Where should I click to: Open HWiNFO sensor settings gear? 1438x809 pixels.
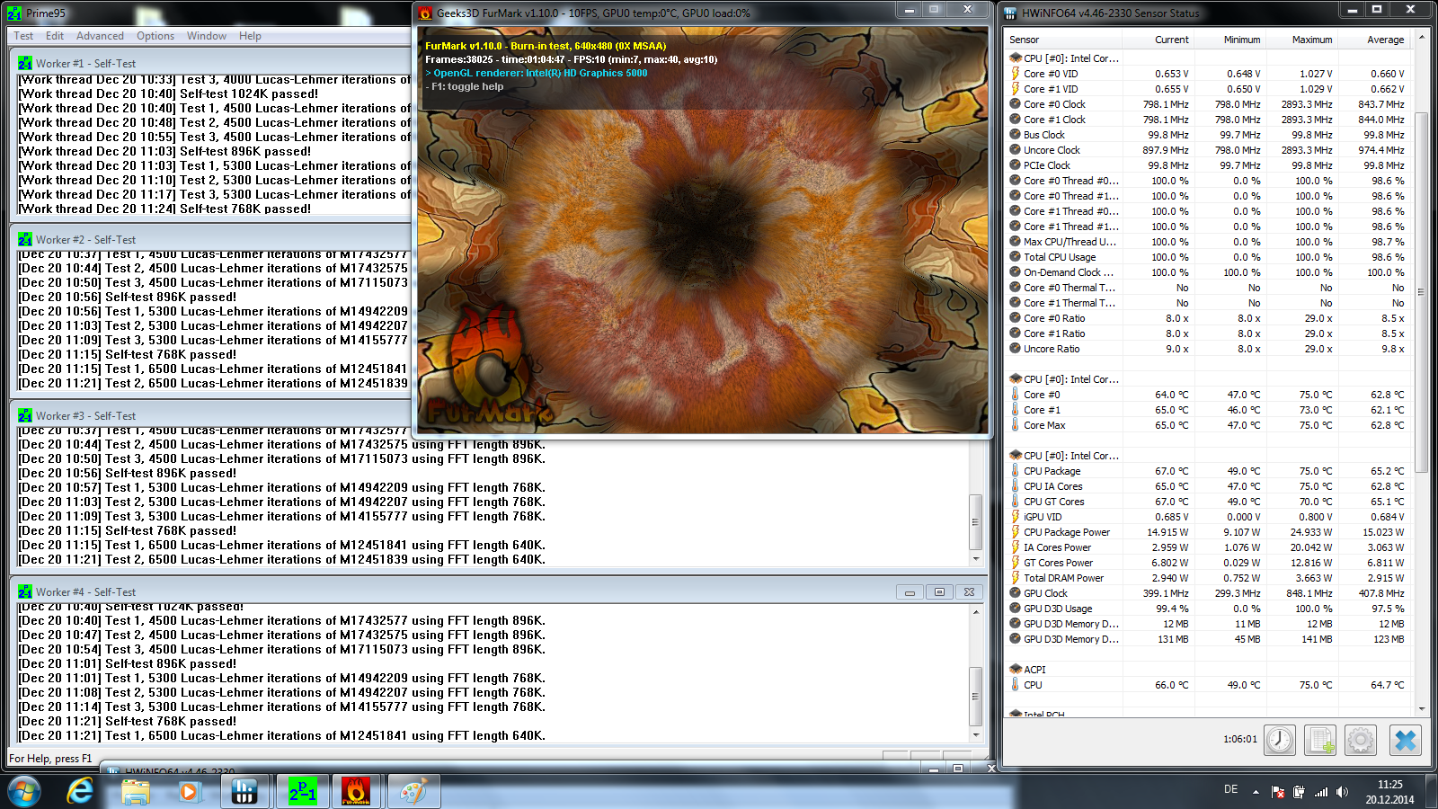coord(1361,740)
